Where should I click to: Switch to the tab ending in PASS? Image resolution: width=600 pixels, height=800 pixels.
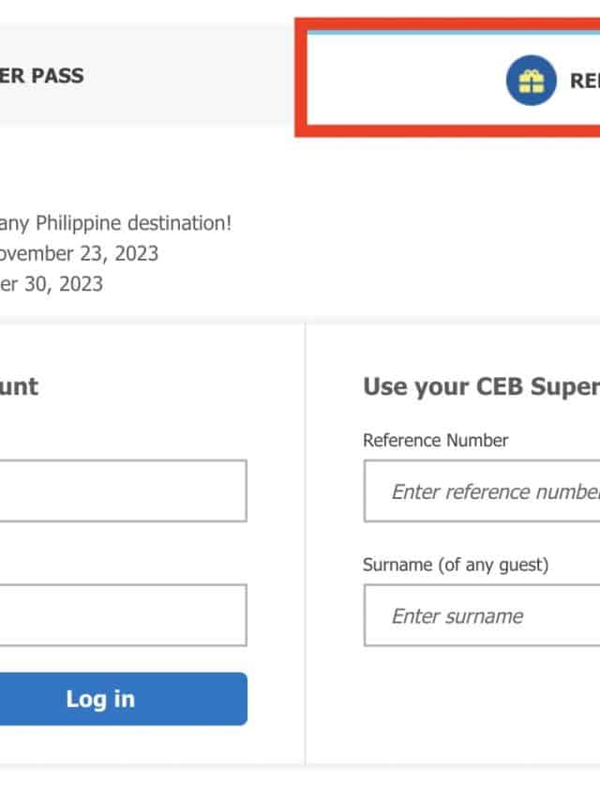click(x=42, y=75)
